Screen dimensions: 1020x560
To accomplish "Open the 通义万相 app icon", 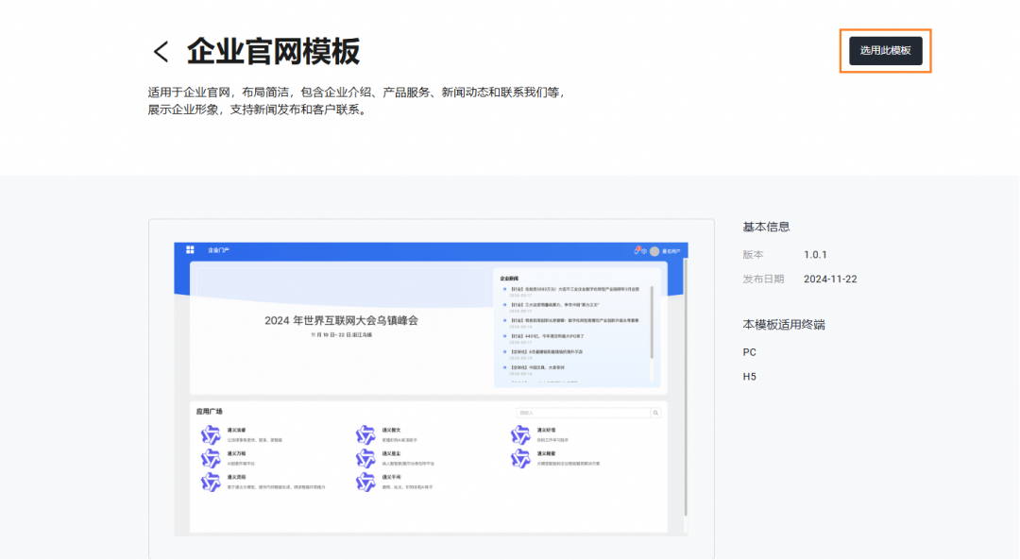I will (211, 459).
